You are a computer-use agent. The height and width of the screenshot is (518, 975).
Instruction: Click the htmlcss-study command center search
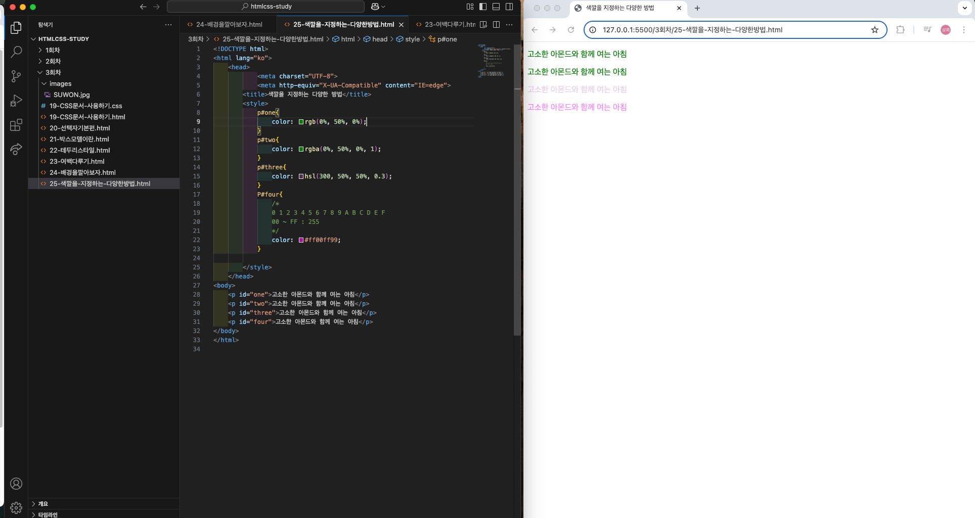pos(265,7)
